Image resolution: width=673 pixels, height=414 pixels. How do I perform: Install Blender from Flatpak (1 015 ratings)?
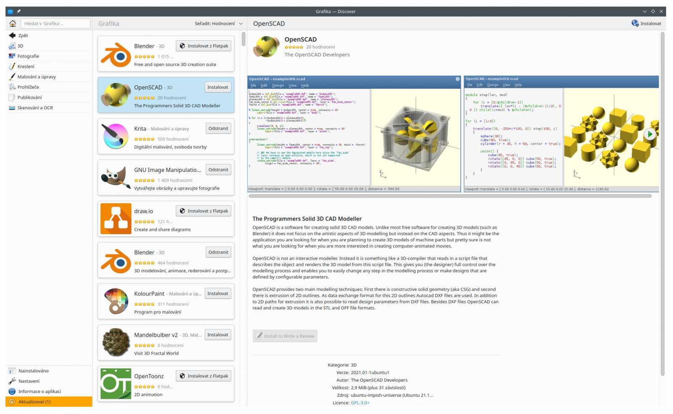pos(204,46)
